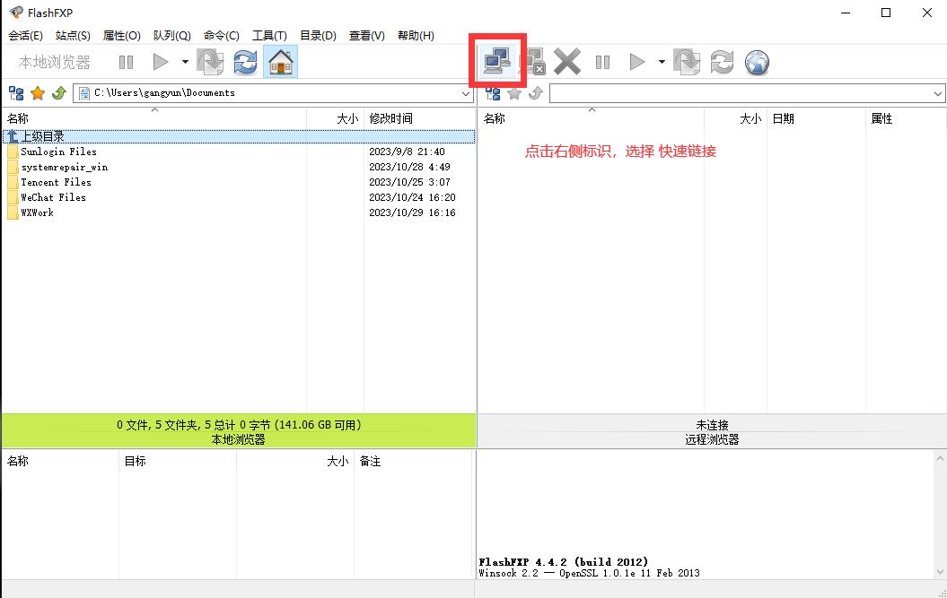This screenshot has width=947, height=598.
Task: Open the 工具(T) menu
Action: coord(269,36)
